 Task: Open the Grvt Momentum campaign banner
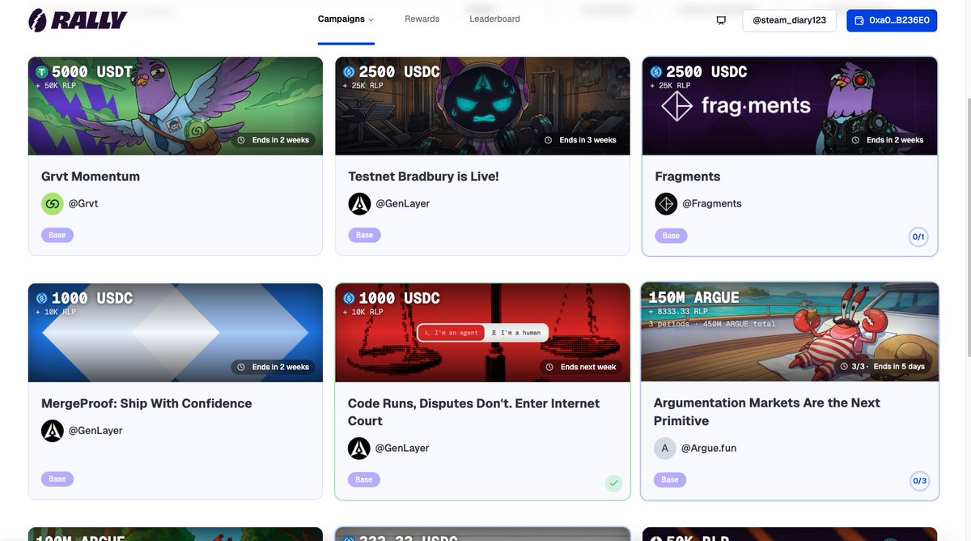[176, 106]
